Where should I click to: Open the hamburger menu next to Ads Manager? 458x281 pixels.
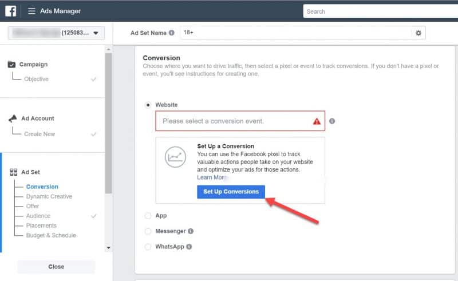click(x=31, y=11)
